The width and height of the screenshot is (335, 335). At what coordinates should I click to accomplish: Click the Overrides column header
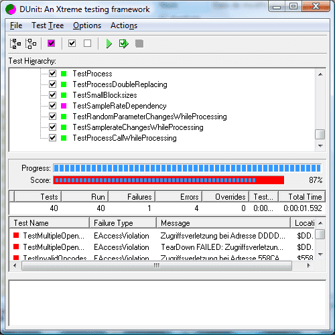click(226, 197)
